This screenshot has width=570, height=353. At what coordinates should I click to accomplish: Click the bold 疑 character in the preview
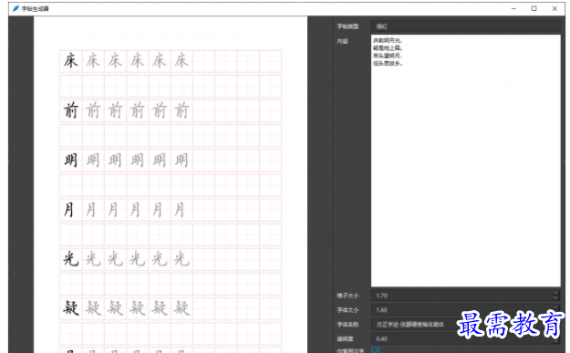(x=71, y=308)
